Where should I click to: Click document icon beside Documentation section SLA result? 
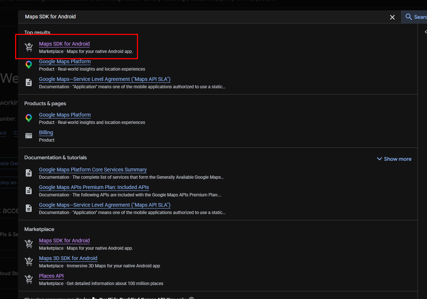click(x=29, y=208)
